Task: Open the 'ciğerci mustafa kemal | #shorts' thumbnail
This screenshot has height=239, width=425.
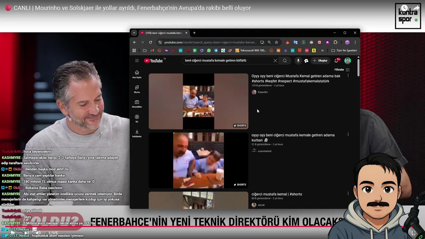Action: click(x=199, y=200)
